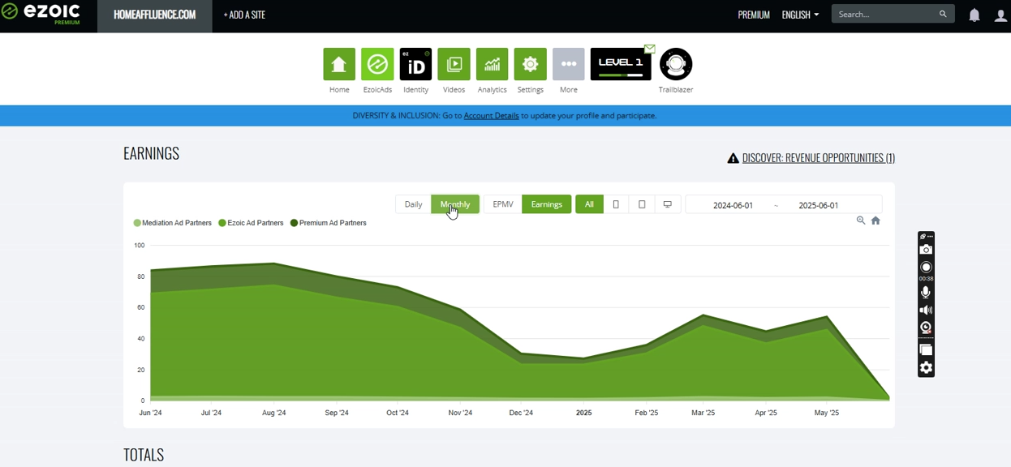
Task: Click the EARNINGS section heading
Action: pos(152,153)
